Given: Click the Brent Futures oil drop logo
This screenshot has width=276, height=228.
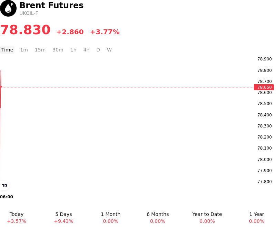Looking at the screenshot, I should pos(8,8).
